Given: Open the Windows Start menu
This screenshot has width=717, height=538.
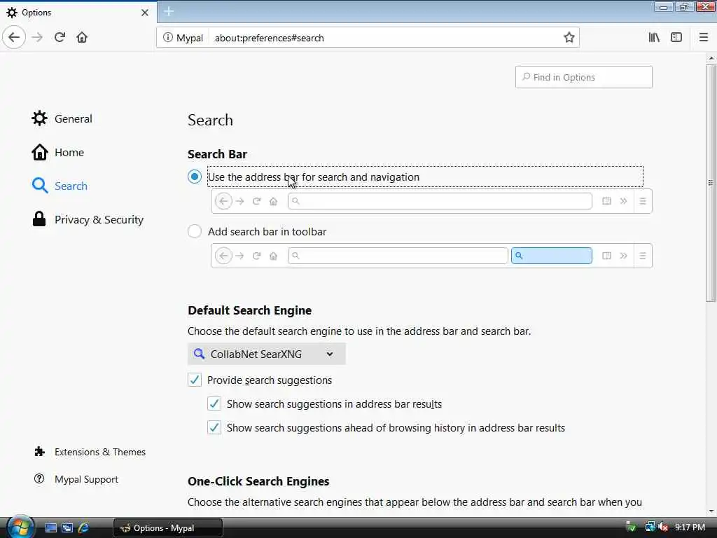Looking at the screenshot, I should 19,528.
